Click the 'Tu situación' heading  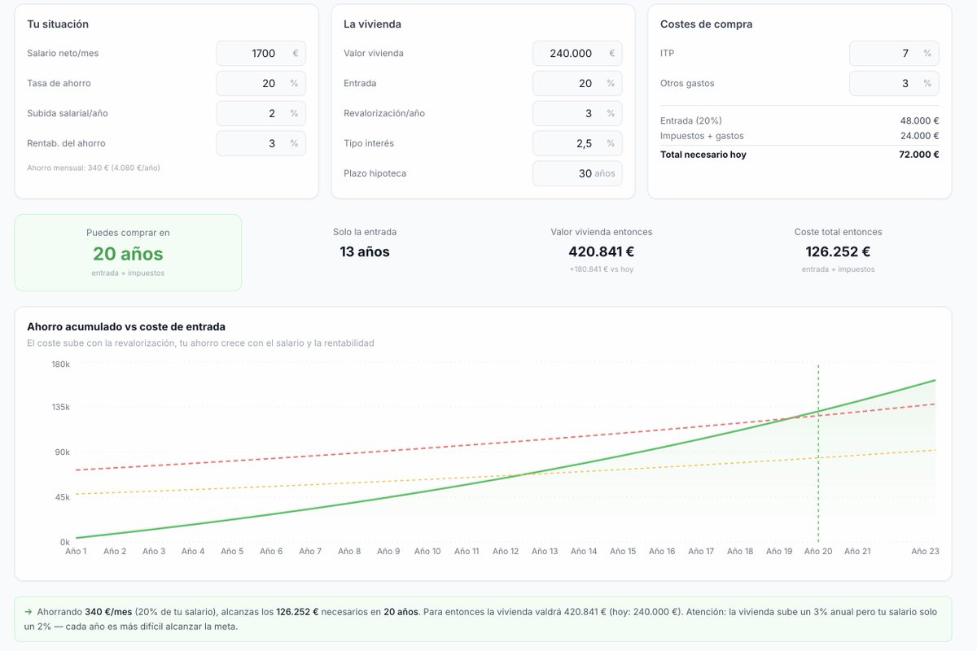[x=58, y=24]
